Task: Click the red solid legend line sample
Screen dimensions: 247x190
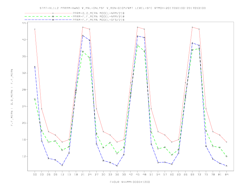Action: coord(48,13)
